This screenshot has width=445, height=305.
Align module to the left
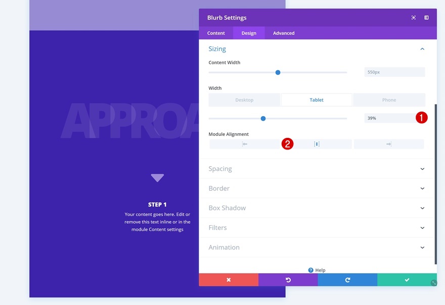point(245,144)
